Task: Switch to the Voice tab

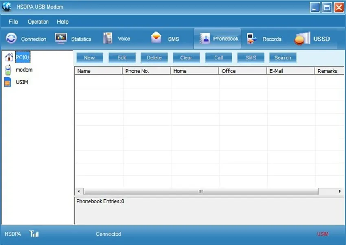Action: pos(124,39)
